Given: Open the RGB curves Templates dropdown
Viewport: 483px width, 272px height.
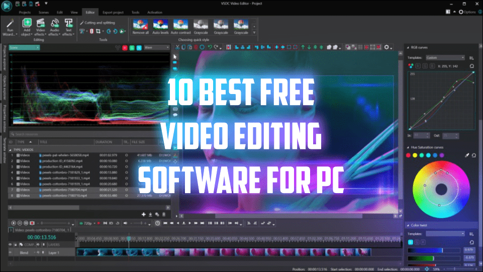Looking at the screenshot, I should 445,58.
